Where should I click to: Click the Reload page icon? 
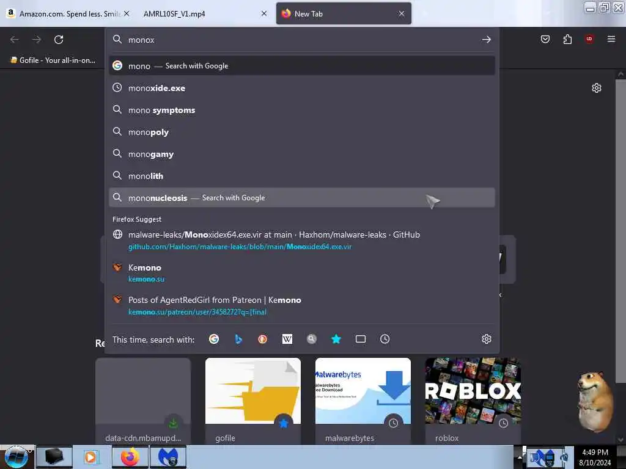coord(59,40)
